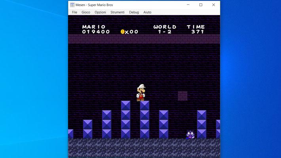Open the Debug menu
The height and width of the screenshot is (158, 281).
click(x=134, y=12)
